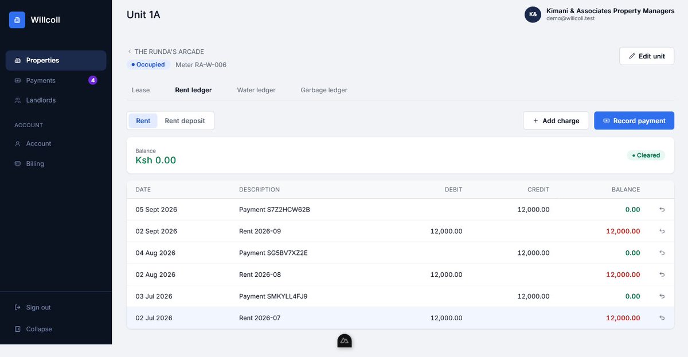Screen dimensions: 688x357
Task: Click the Add charge button
Action: pos(556,121)
